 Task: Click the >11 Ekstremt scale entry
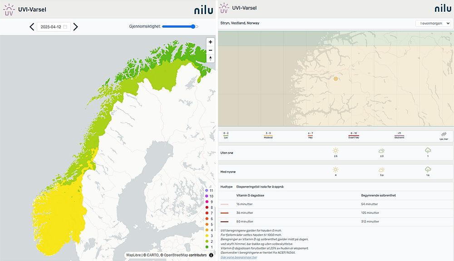(399, 135)
